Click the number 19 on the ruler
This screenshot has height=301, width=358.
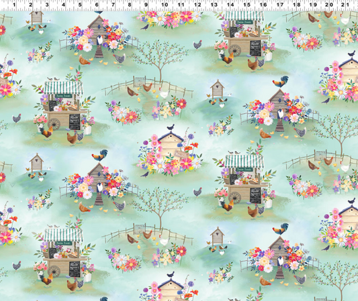[x=313, y=5]
